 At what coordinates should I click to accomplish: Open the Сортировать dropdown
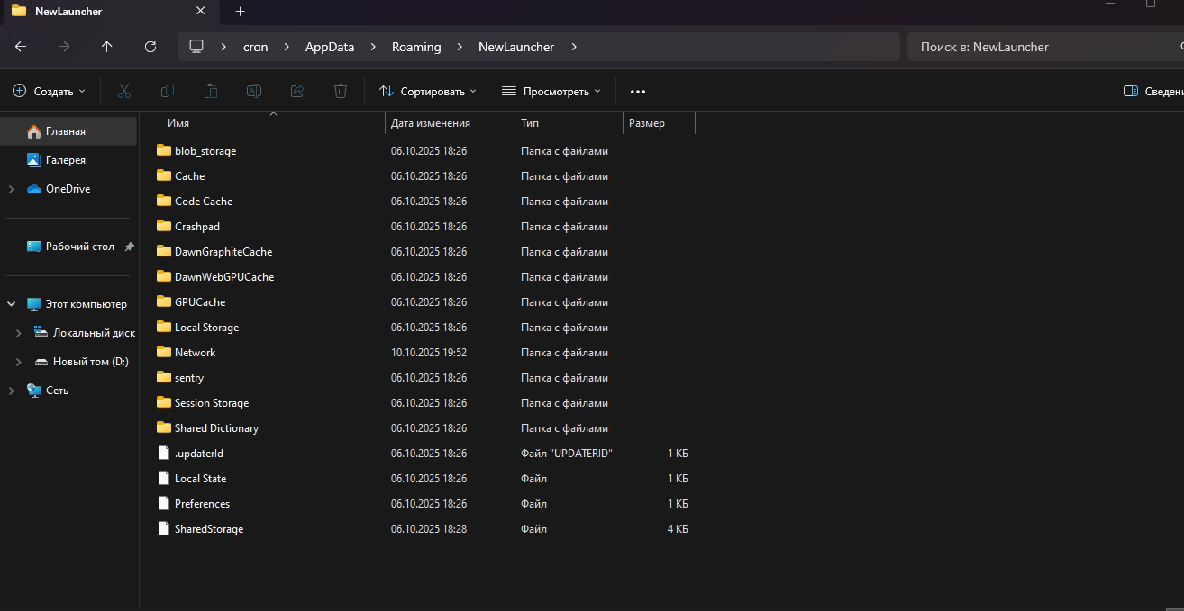428,91
